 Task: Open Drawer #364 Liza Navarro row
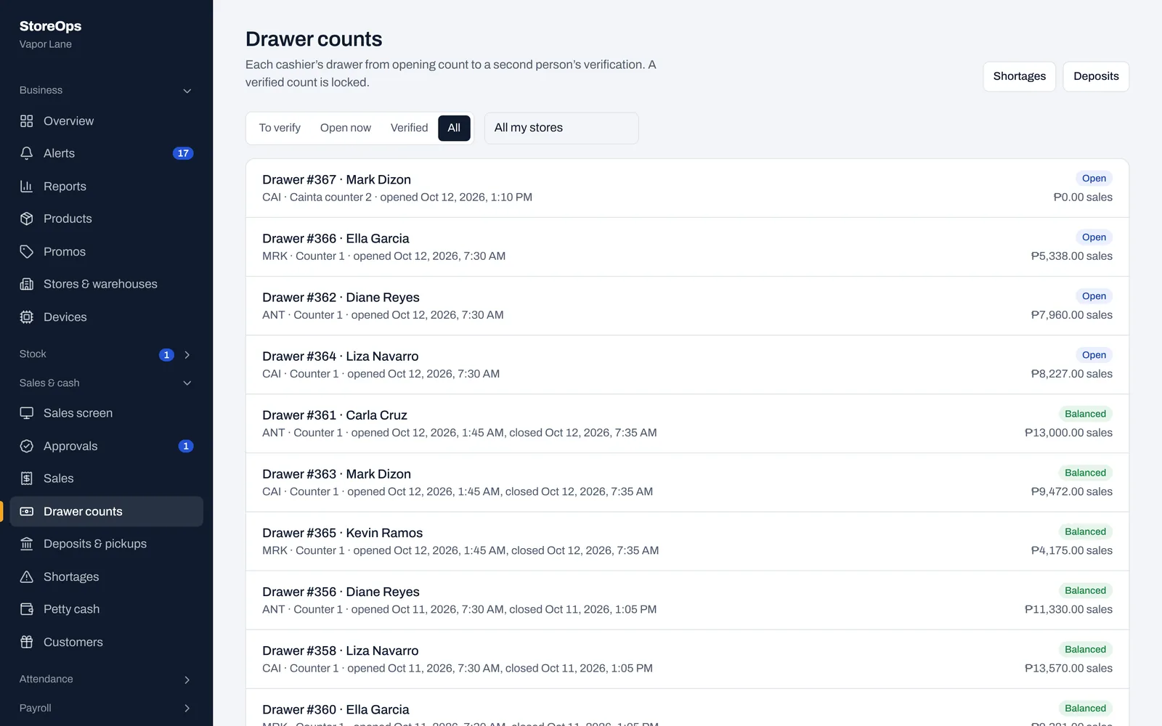687,364
